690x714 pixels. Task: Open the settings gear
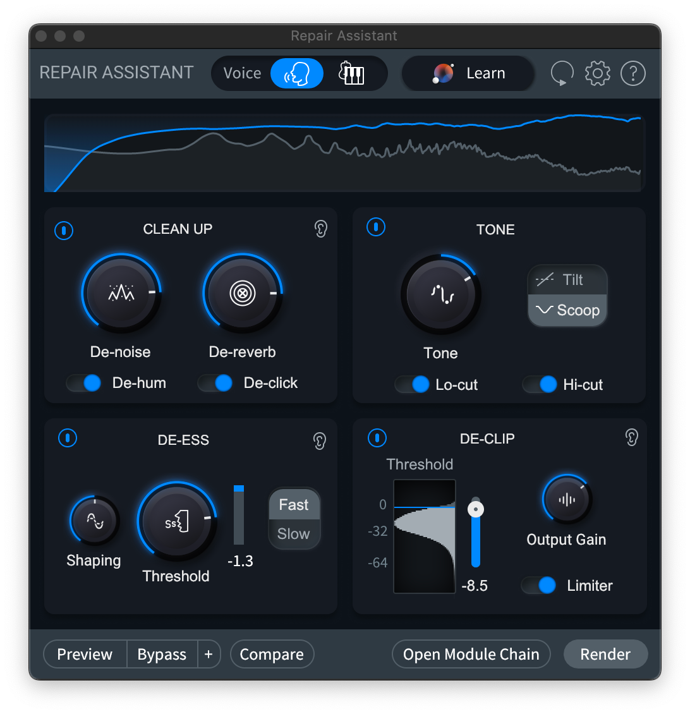click(x=596, y=73)
